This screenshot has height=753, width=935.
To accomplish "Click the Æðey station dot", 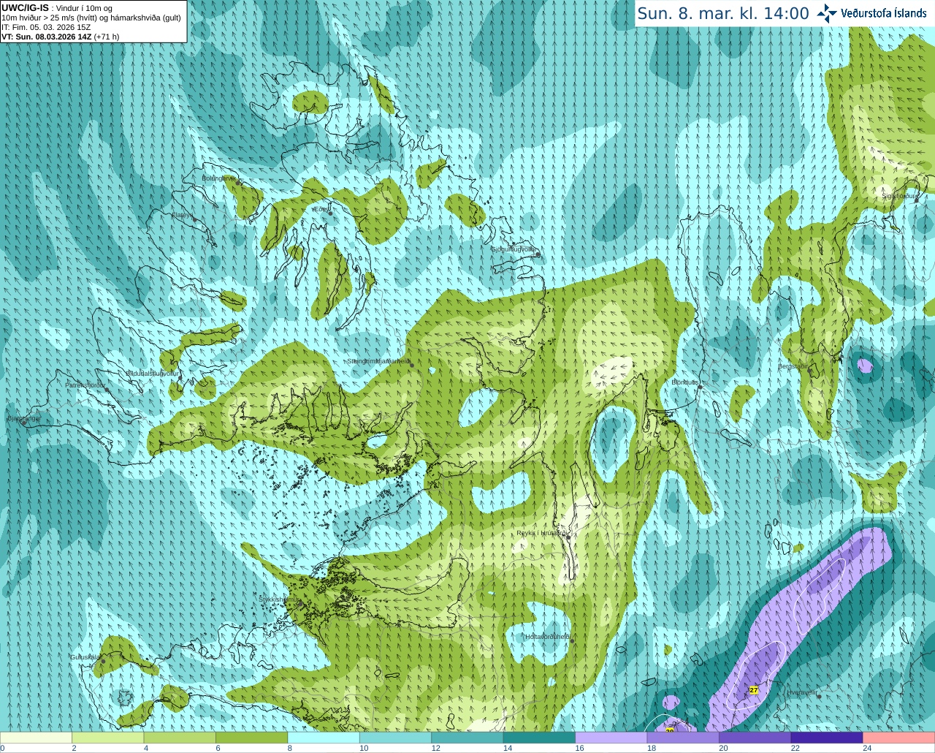I will tap(330, 213).
